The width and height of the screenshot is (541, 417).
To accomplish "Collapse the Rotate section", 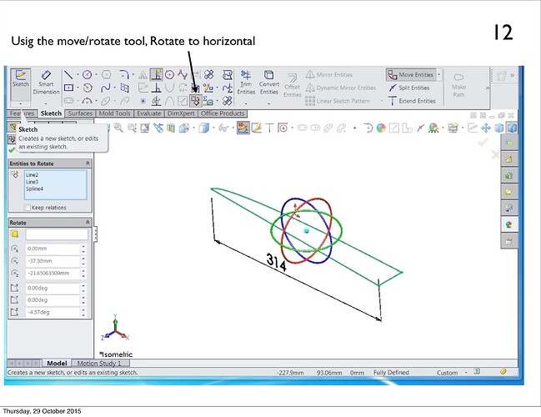I will click(x=88, y=224).
